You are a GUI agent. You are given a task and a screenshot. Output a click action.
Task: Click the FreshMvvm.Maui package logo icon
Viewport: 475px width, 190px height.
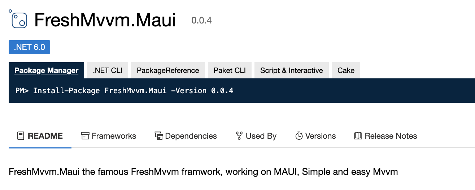(x=18, y=19)
